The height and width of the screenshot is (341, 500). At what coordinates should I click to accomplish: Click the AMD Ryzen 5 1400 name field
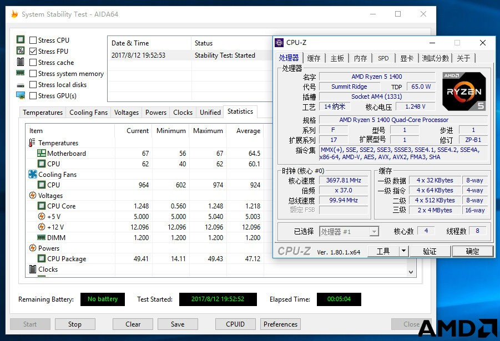coord(377,77)
